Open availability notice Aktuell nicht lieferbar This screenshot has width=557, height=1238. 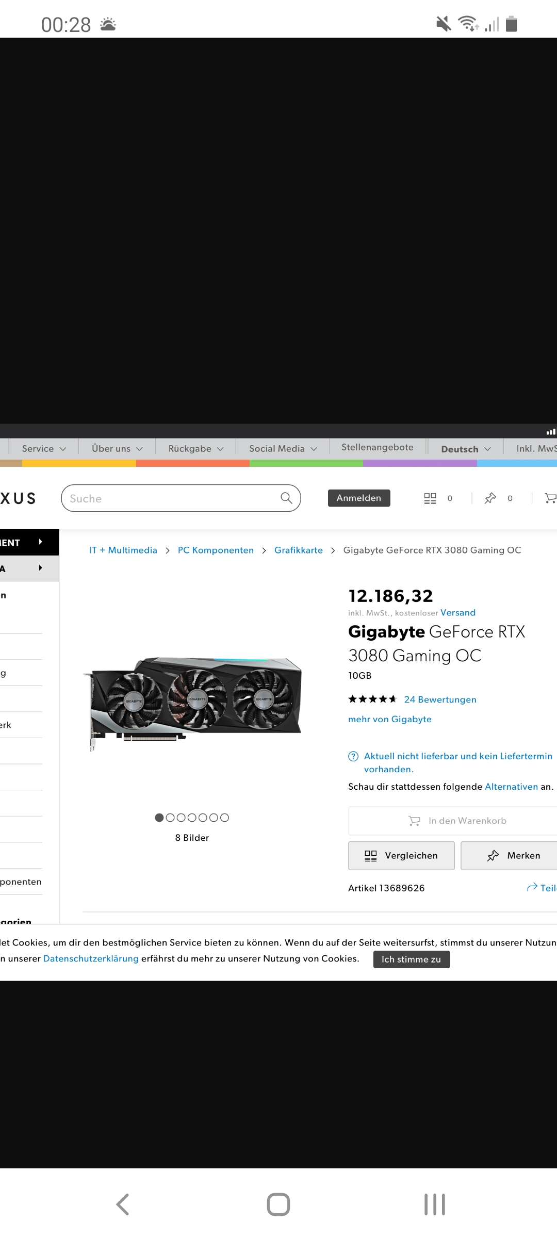458,762
